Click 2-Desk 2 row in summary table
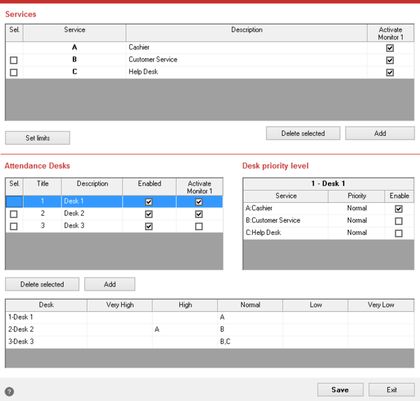Screen dimensions: 420x401 [210, 329]
